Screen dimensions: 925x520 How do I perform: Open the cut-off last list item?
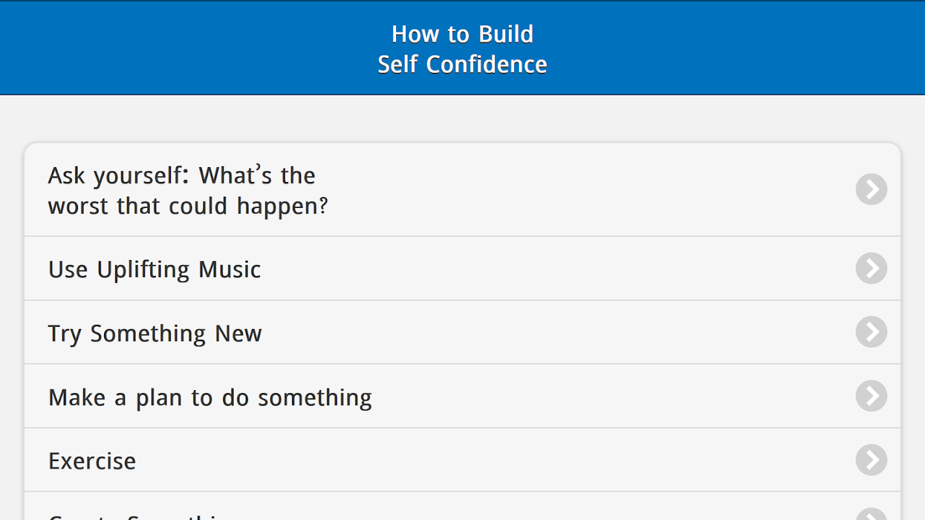click(462, 506)
